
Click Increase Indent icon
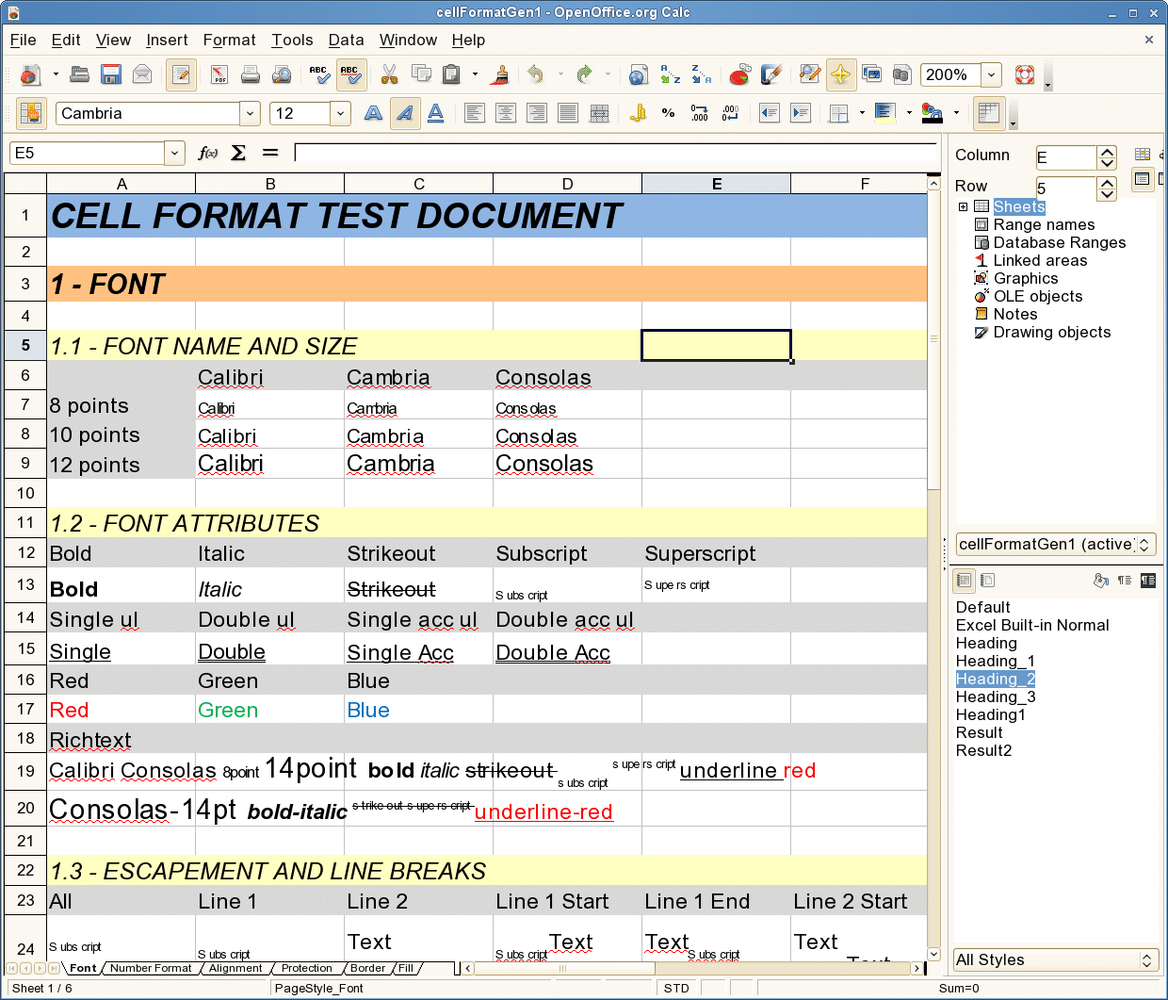[801, 113]
